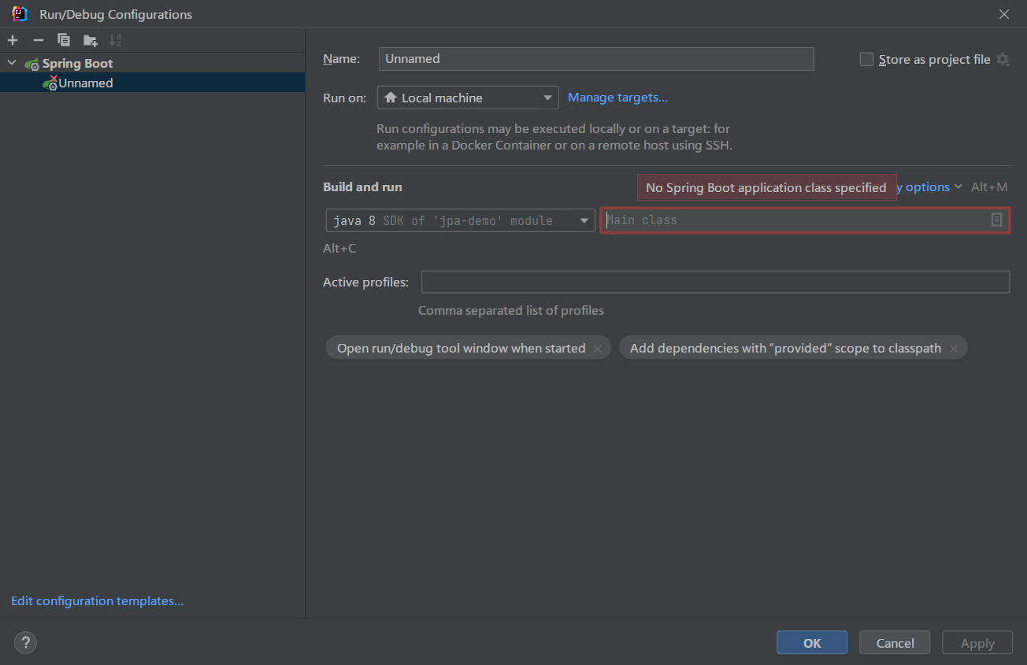Image resolution: width=1027 pixels, height=665 pixels.
Task: Open the Run on target dropdown
Action: click(468, 98)
